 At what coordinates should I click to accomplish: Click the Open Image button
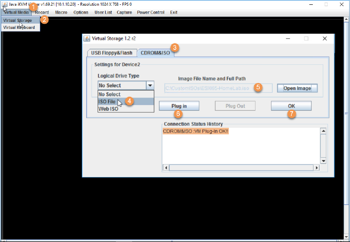point(297,88)
